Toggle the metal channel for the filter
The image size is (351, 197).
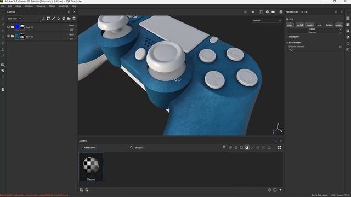(299, 25)
